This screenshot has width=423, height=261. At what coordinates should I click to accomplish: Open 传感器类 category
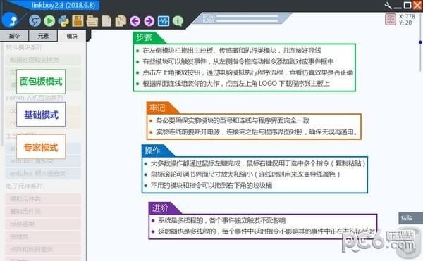tap(43, 224)
